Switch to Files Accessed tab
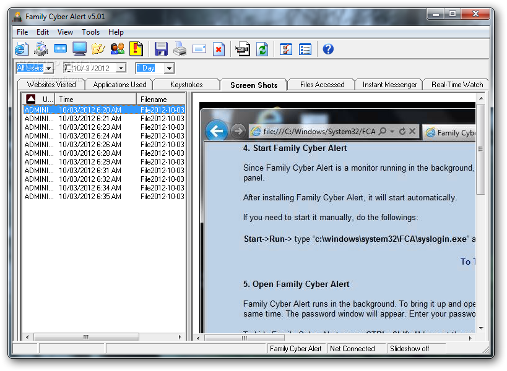507x371 pixels. 322,85
